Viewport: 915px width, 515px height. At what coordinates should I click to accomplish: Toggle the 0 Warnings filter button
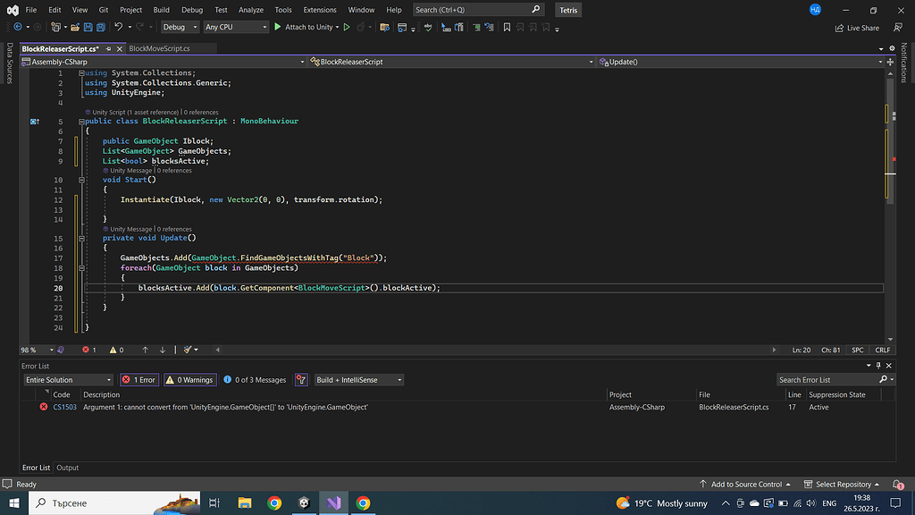pos(189,380)
